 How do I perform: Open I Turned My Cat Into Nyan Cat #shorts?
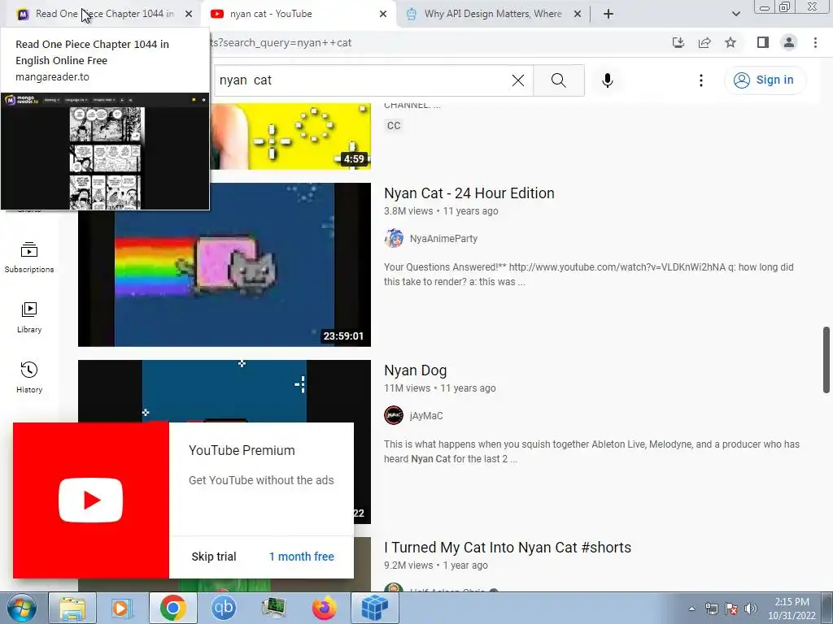508,548
